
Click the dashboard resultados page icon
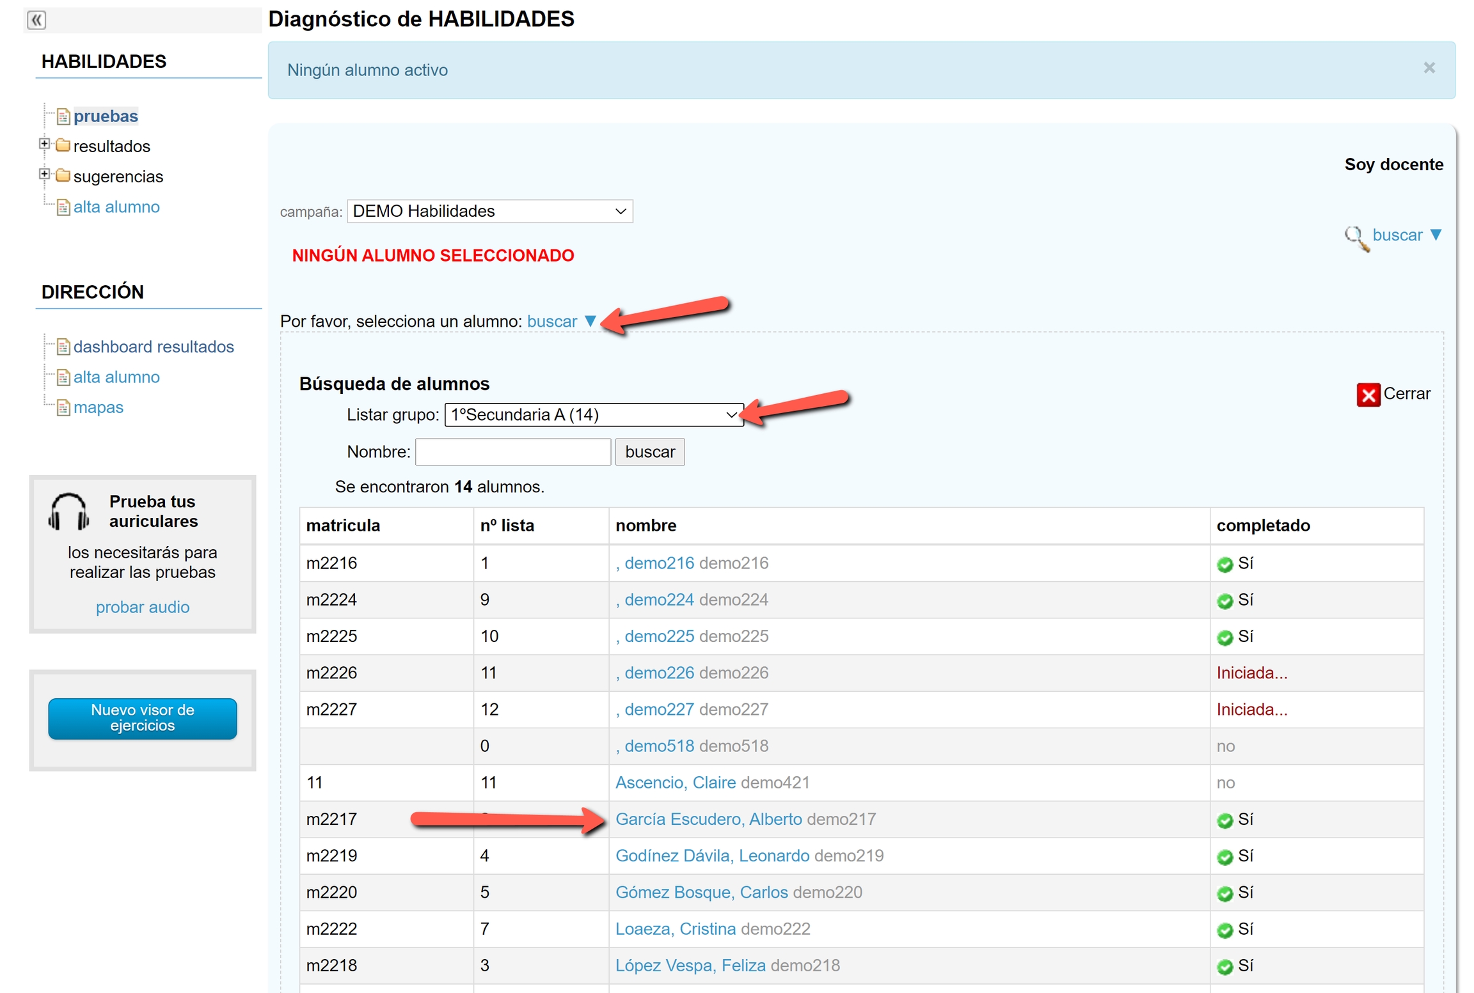point(63,347)
